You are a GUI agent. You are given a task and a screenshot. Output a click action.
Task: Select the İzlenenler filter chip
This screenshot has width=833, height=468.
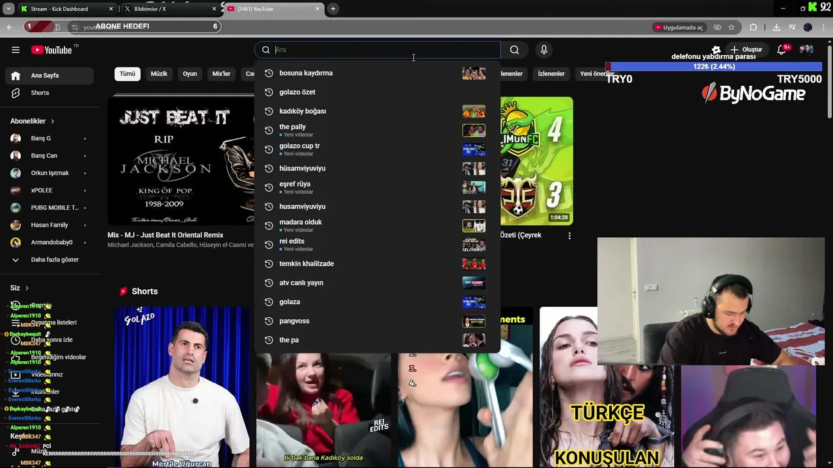pyautogui.click(x=551, y=74)
